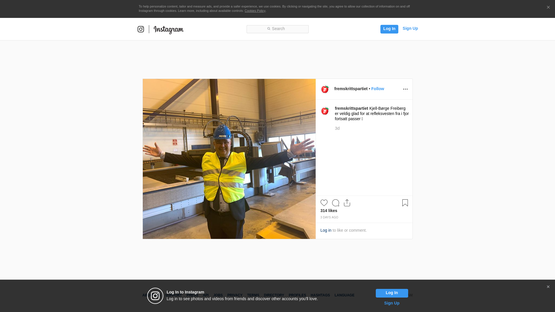Like the post with the heart icon
The image size is (555, 312).
click(x=324, y=203)
